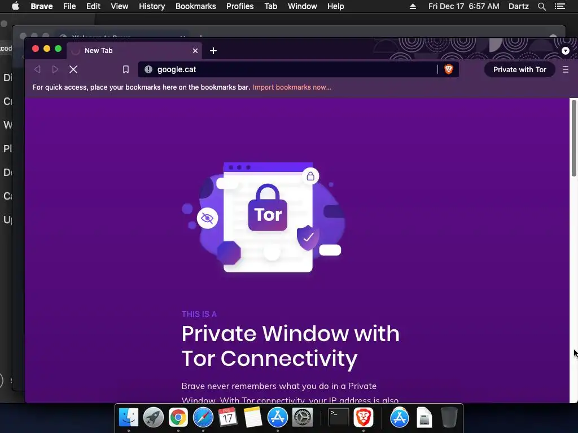Click the date and time in menu bar
This screenshot has width=578, height=433.
point(464,6)
